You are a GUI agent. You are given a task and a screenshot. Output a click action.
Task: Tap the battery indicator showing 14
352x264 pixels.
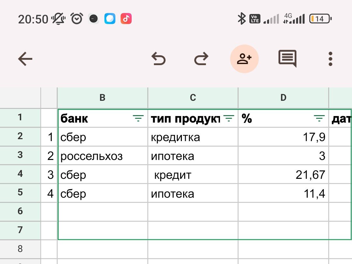pos(320,19)
